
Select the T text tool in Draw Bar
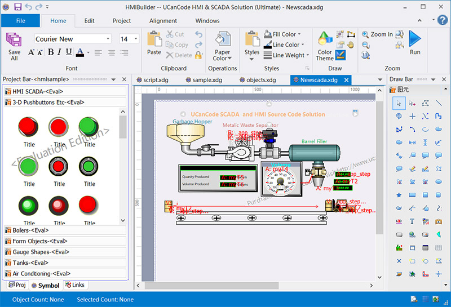pyautogui.click(x=412, y=221)
